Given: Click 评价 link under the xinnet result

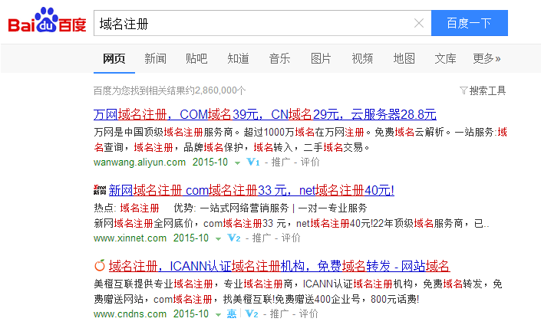Looking at the screenshot, I should point(291,238).
